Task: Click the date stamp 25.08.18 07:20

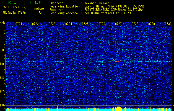Action: point(14,13)
